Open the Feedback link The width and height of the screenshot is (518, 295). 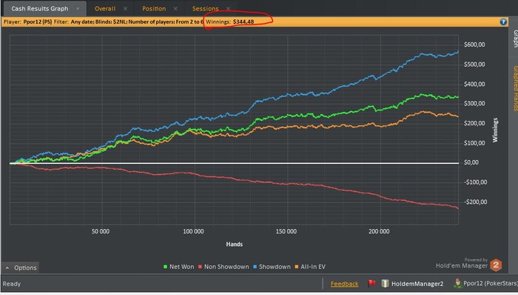click(344, 284)
